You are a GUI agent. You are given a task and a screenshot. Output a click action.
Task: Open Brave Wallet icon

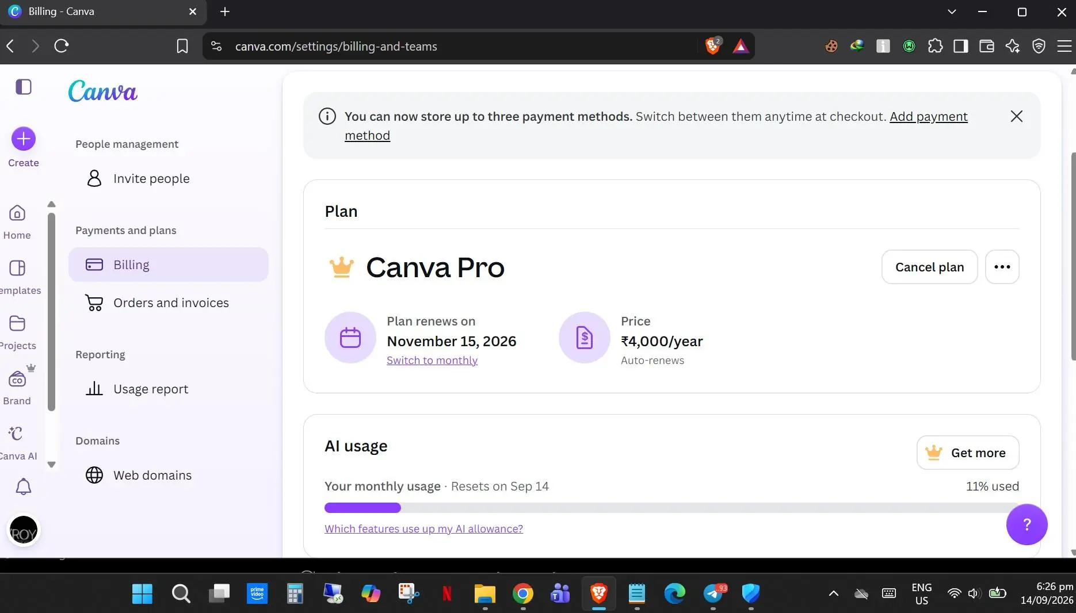click(987, 46)
